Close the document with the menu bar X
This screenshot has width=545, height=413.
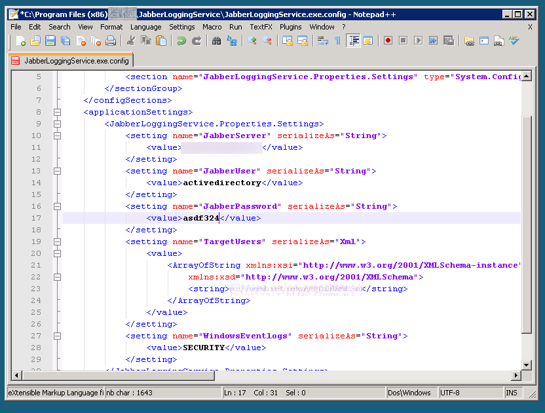[x=530, y=27]
